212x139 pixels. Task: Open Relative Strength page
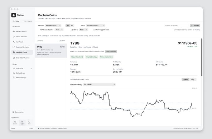tap(22, 47)
